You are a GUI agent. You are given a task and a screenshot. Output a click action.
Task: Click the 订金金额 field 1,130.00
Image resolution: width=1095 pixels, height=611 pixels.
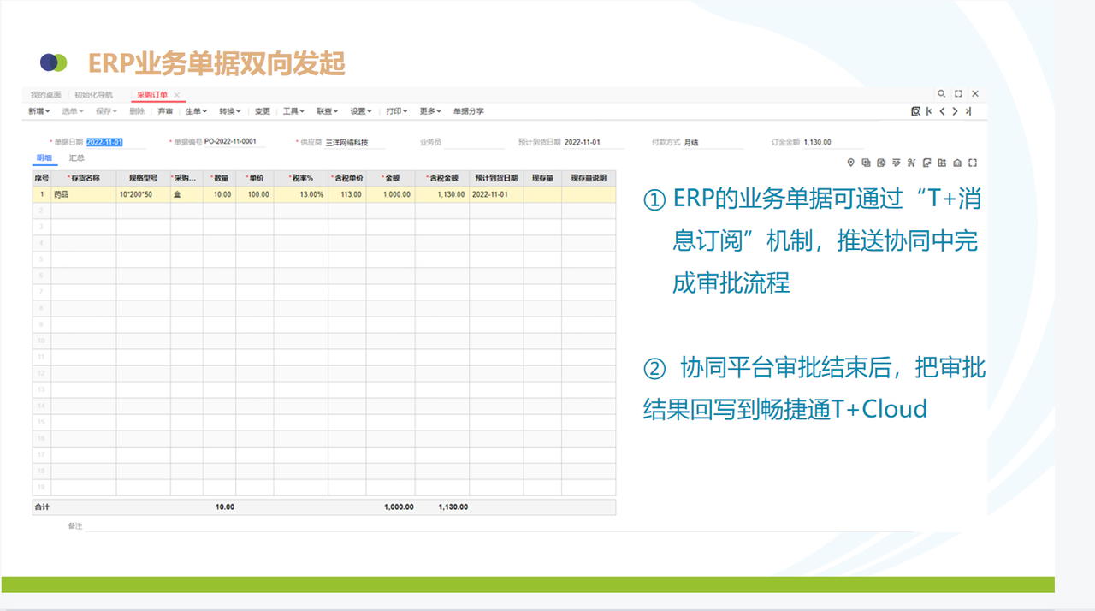click(x=834, y=143)
